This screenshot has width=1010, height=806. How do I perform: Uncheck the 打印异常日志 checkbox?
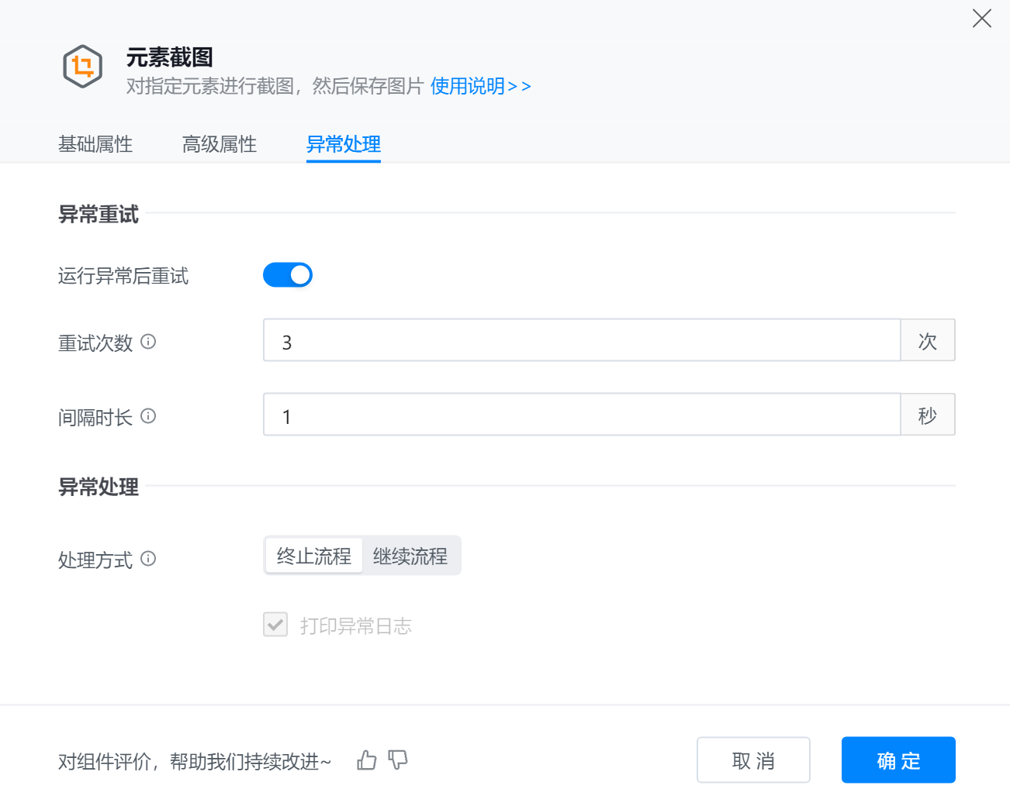275,625
